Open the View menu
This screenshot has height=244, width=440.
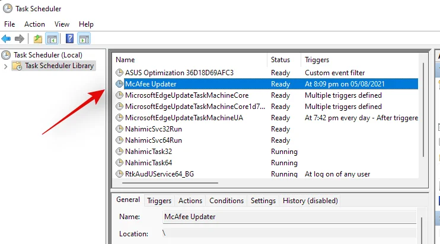[x=62, y=24]
